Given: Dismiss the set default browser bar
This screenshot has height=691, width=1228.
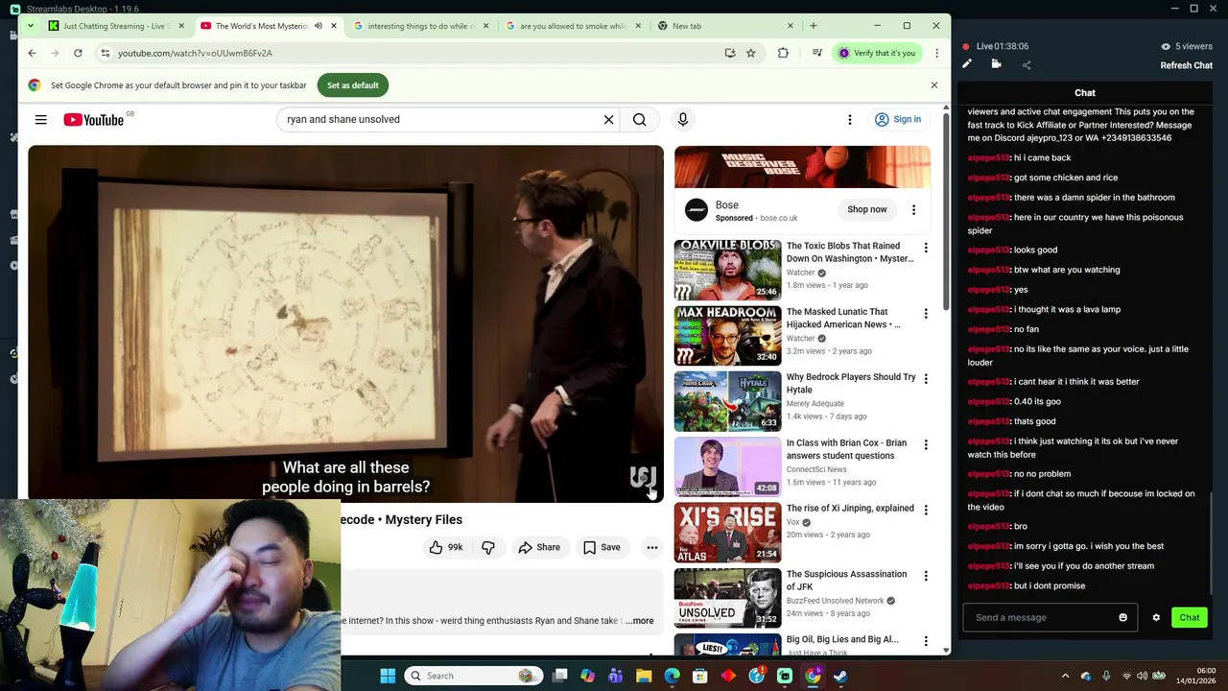Looking at the screenshot, I should [x=934, y=85].
